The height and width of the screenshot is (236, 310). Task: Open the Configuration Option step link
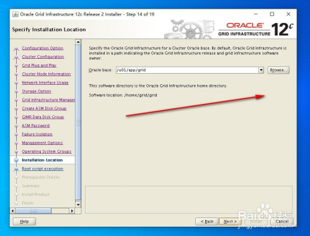pos(43,48)
